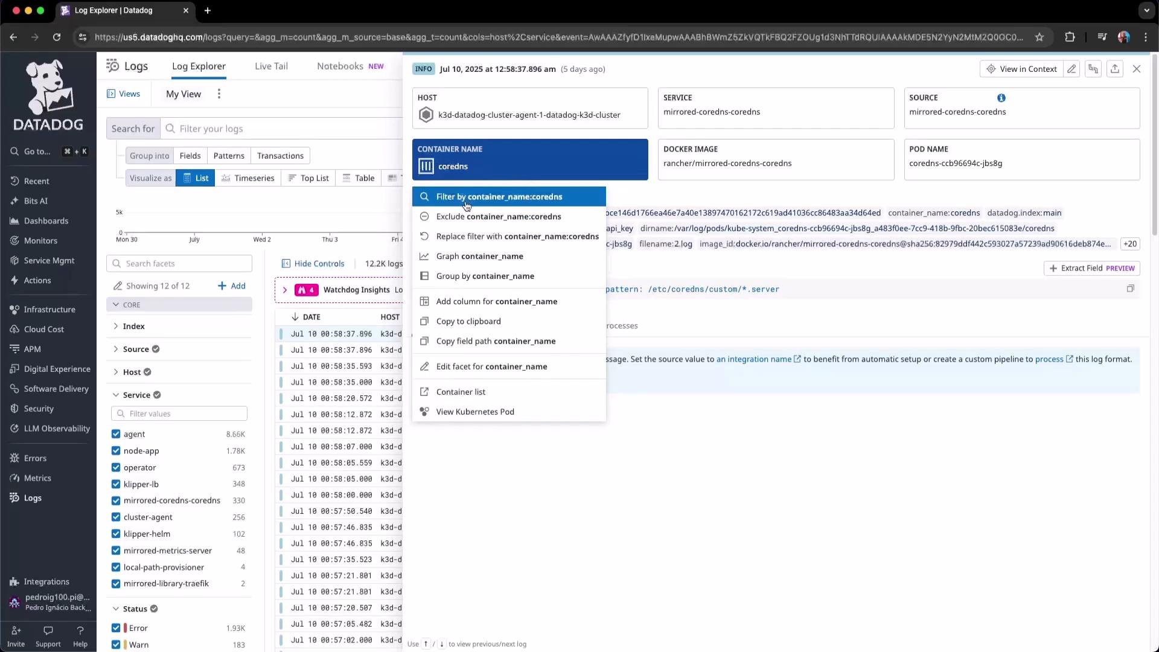Screen dimensions: 1159x652
Task: Uncheck the klipper-helm service checkbox
Action: (x=116, y=534)
